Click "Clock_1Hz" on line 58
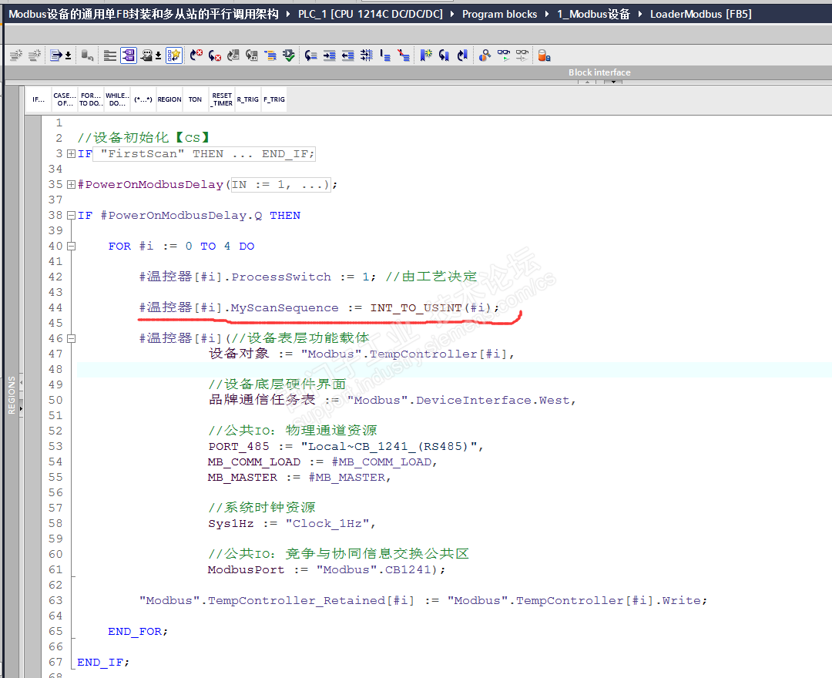This screenshot has width=832, height=678. pyautogui.click(x=327, y=524)
